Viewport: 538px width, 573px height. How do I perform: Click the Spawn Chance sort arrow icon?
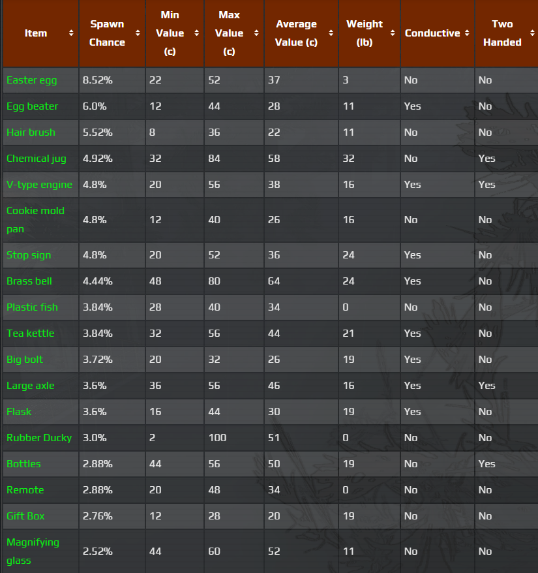(138, 33)
